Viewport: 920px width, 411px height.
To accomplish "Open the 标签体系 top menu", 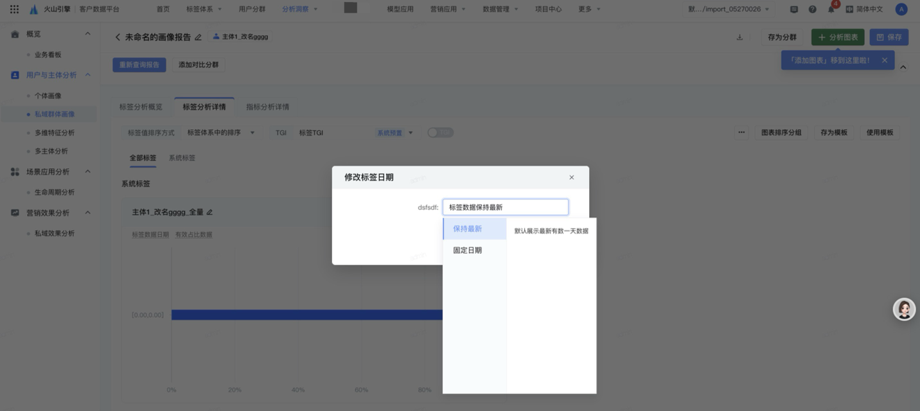I will click(x=203, y=10).
